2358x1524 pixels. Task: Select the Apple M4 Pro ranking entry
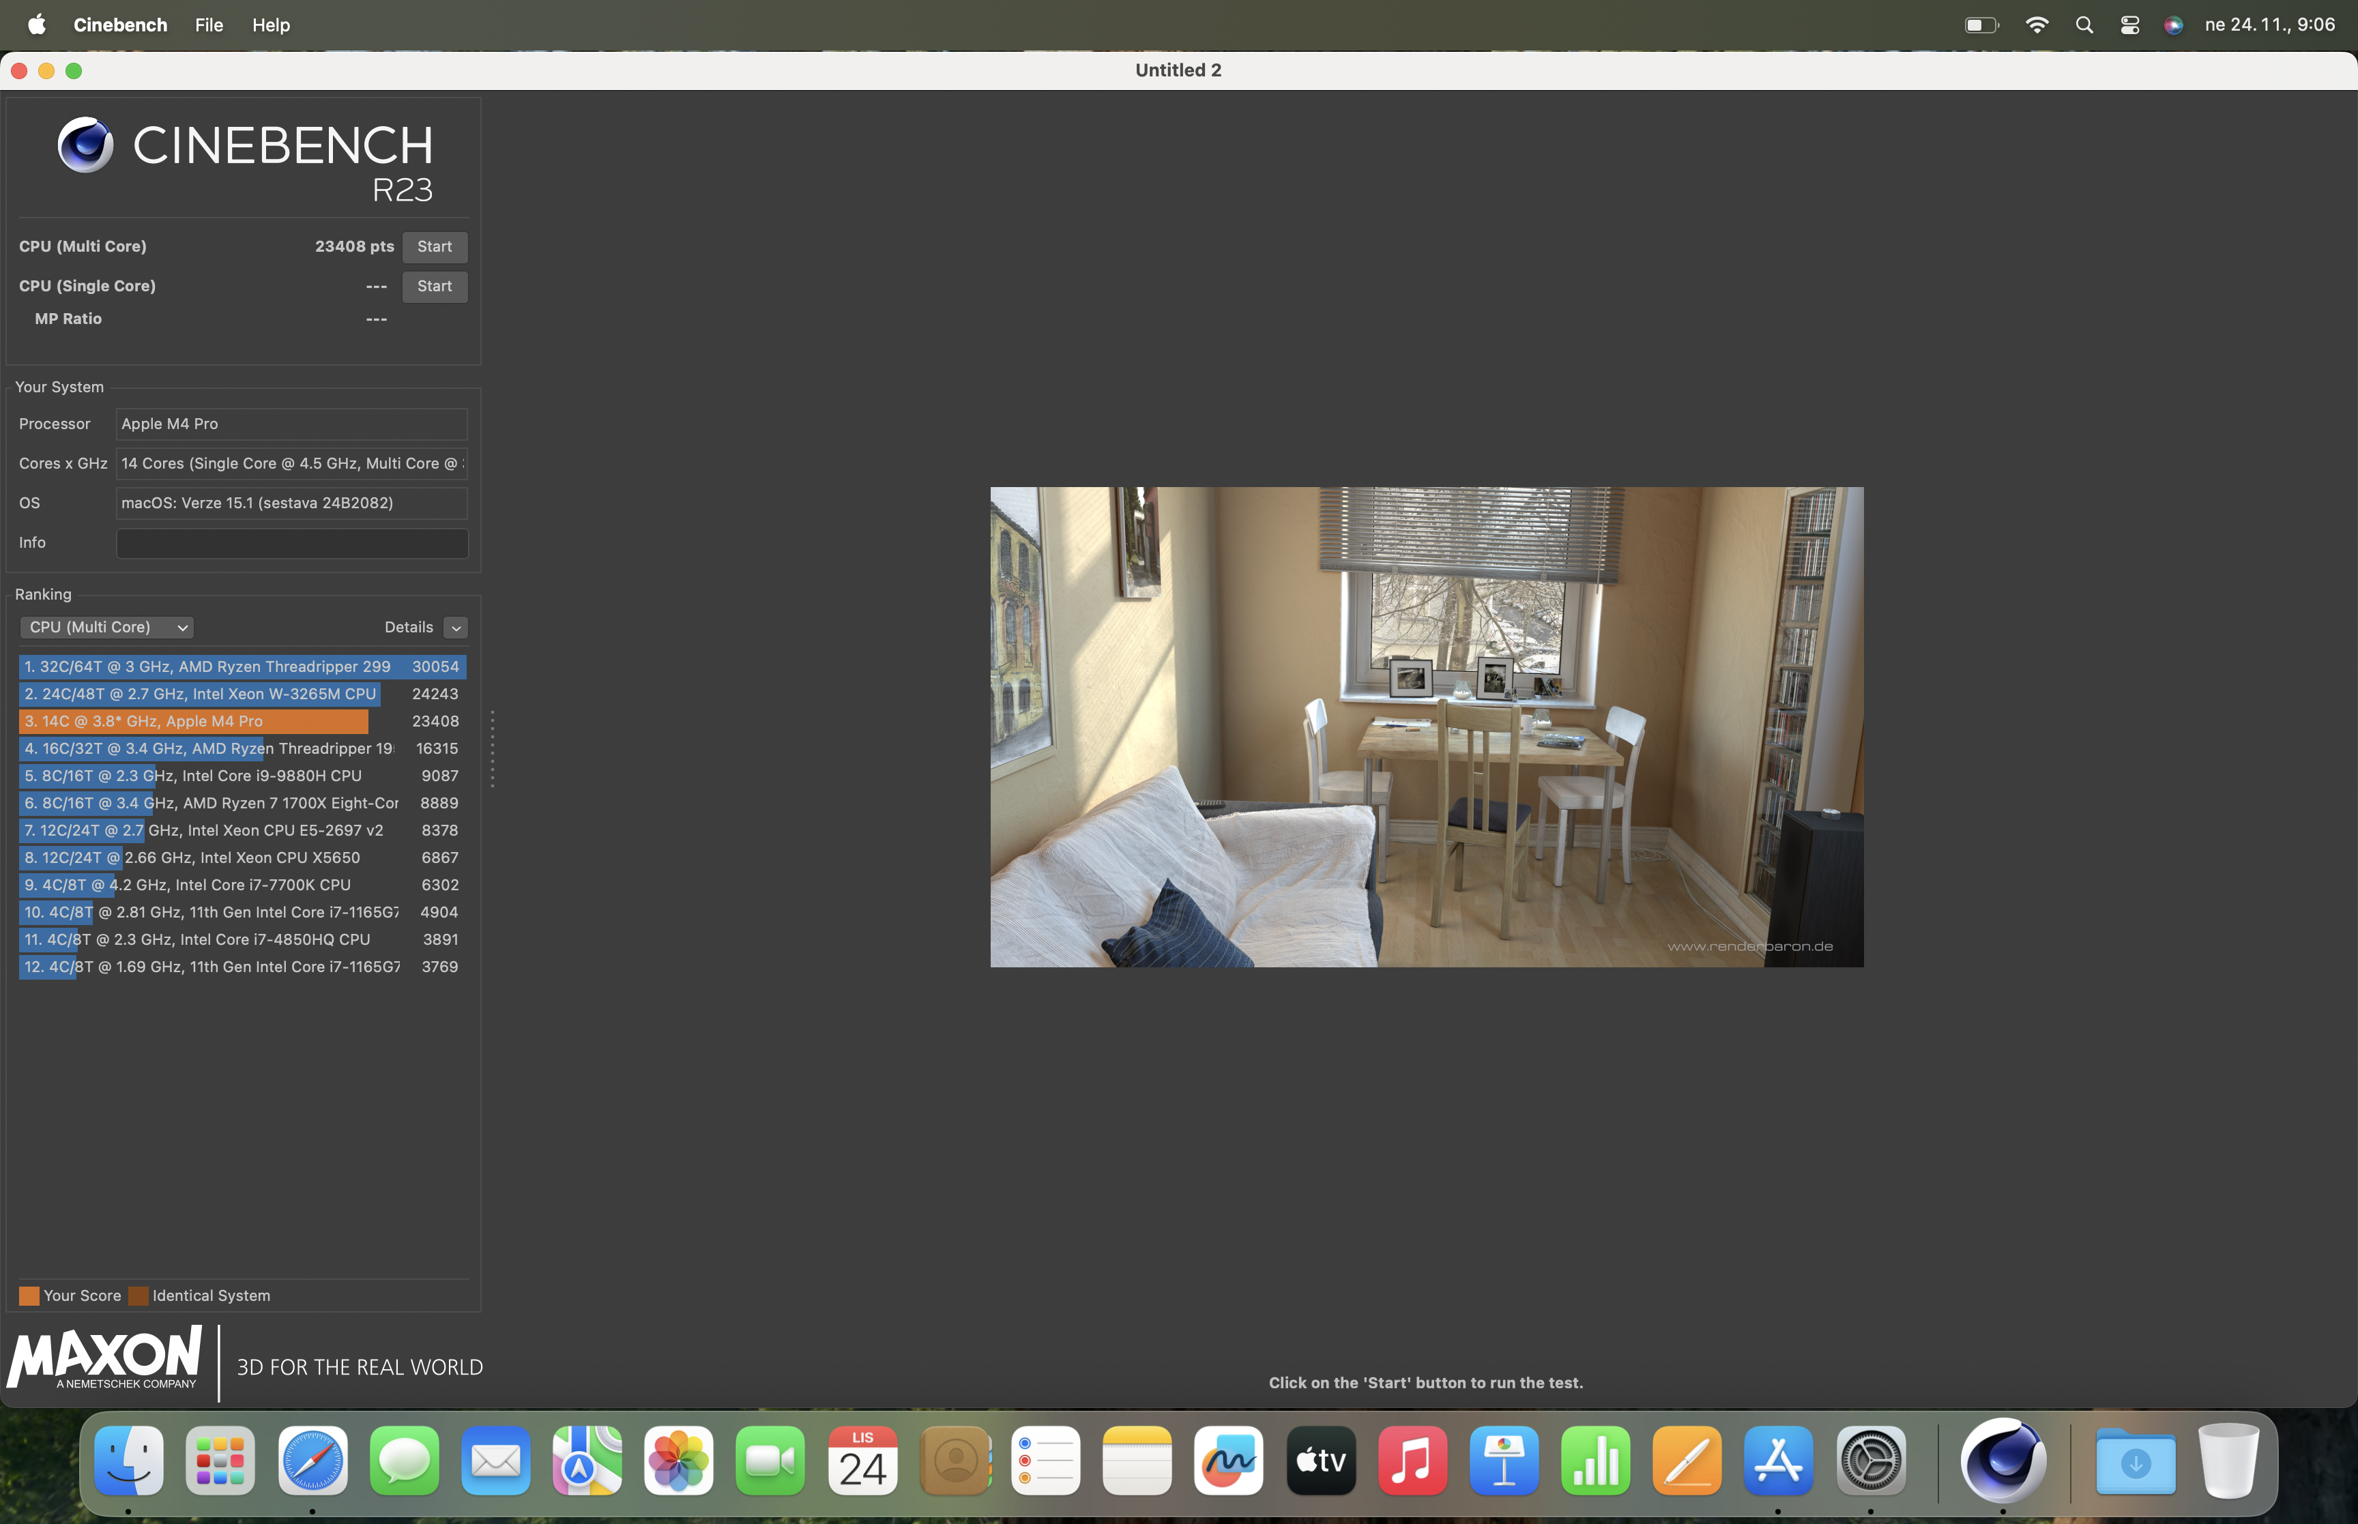pos(194,722)
